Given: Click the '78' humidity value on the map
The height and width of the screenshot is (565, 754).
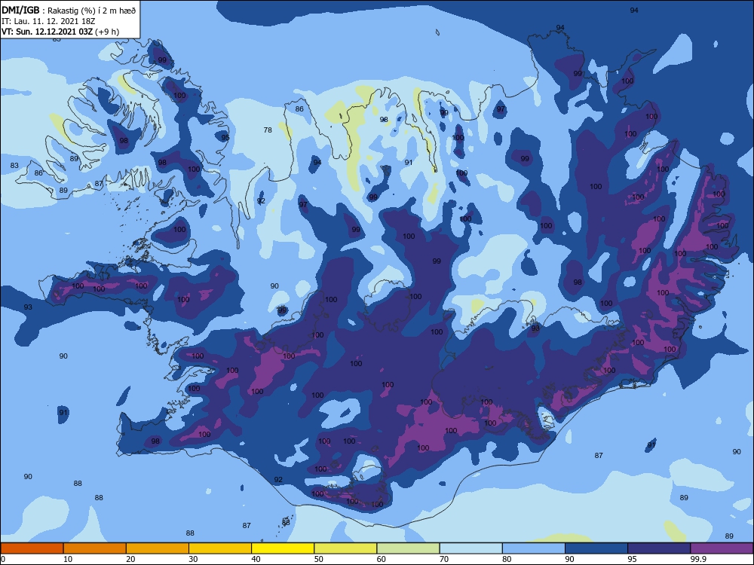Looking at the screenshot, I should pyautogui.click(x=268, y=130).
